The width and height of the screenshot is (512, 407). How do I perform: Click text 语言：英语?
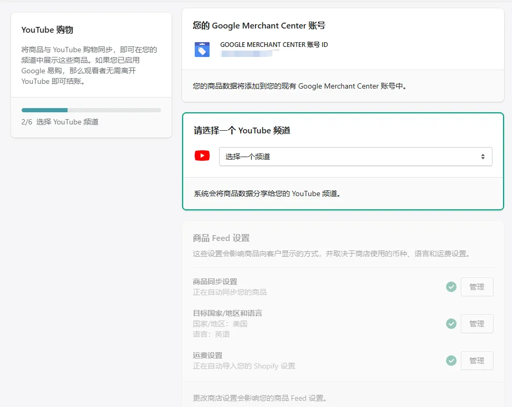pos(211,334)
